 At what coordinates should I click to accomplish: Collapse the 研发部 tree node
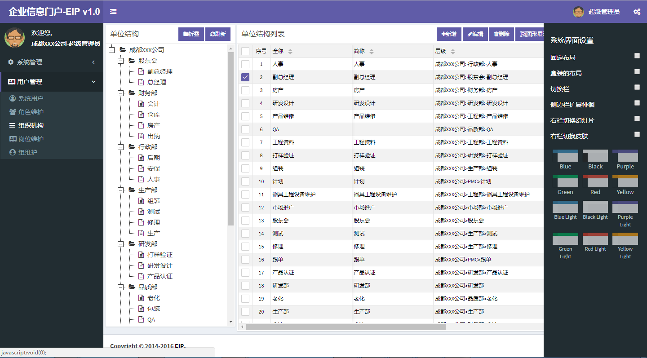pyautogui.click(x=120, y=244)
